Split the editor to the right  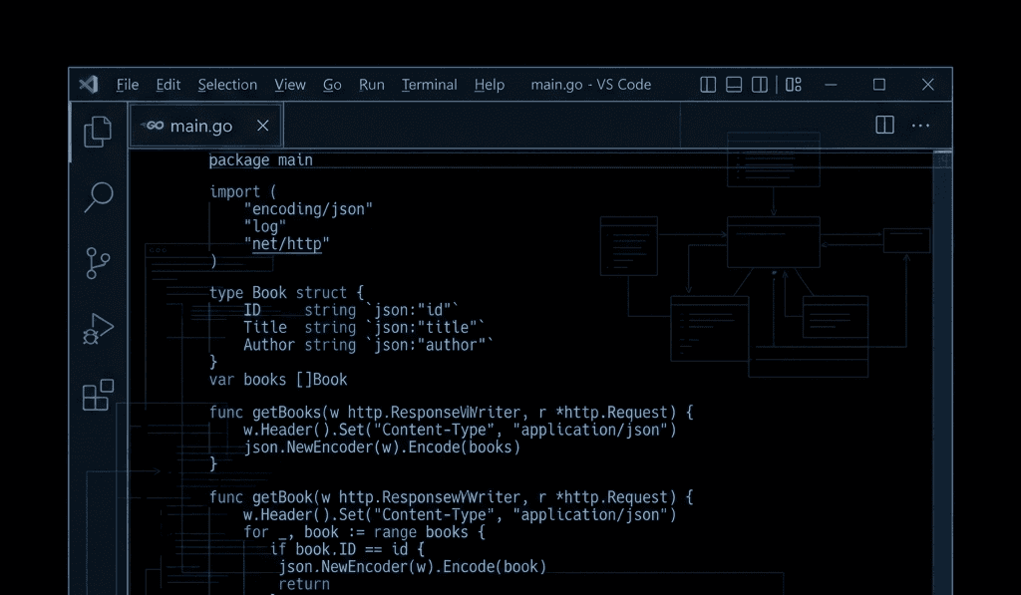pyautogui.click(x=884, y=125)
